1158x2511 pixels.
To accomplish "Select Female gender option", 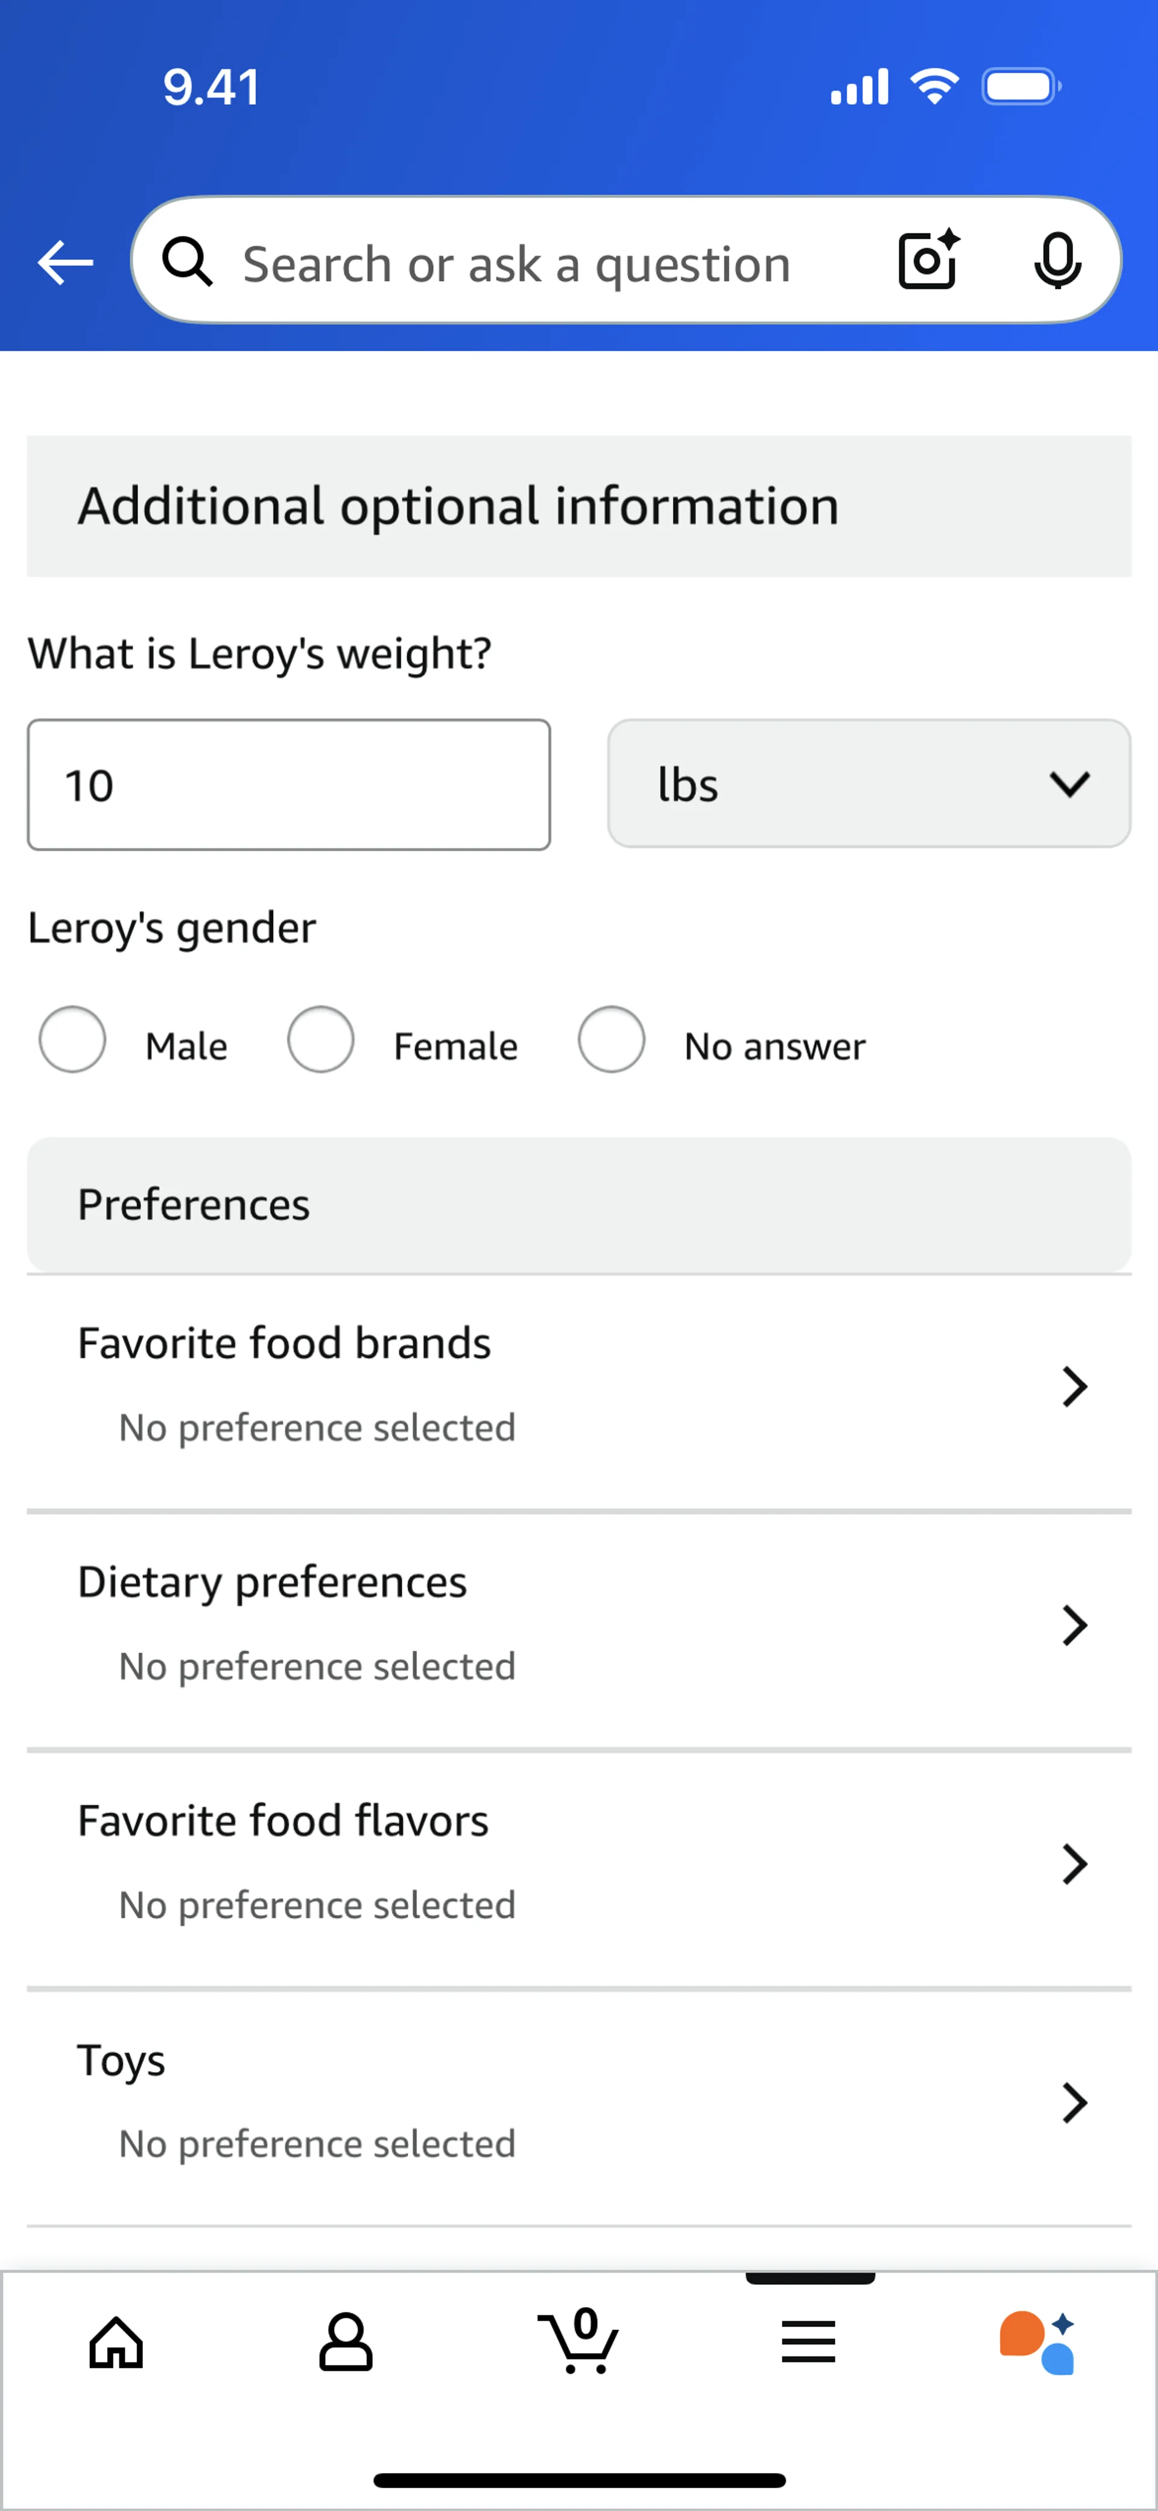I will (x=321, y=1039).
